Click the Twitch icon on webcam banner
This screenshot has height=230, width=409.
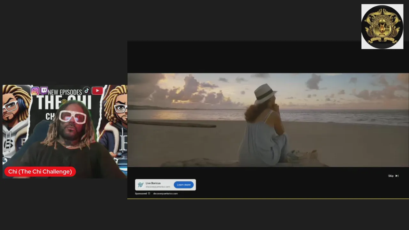coord(44,91)
